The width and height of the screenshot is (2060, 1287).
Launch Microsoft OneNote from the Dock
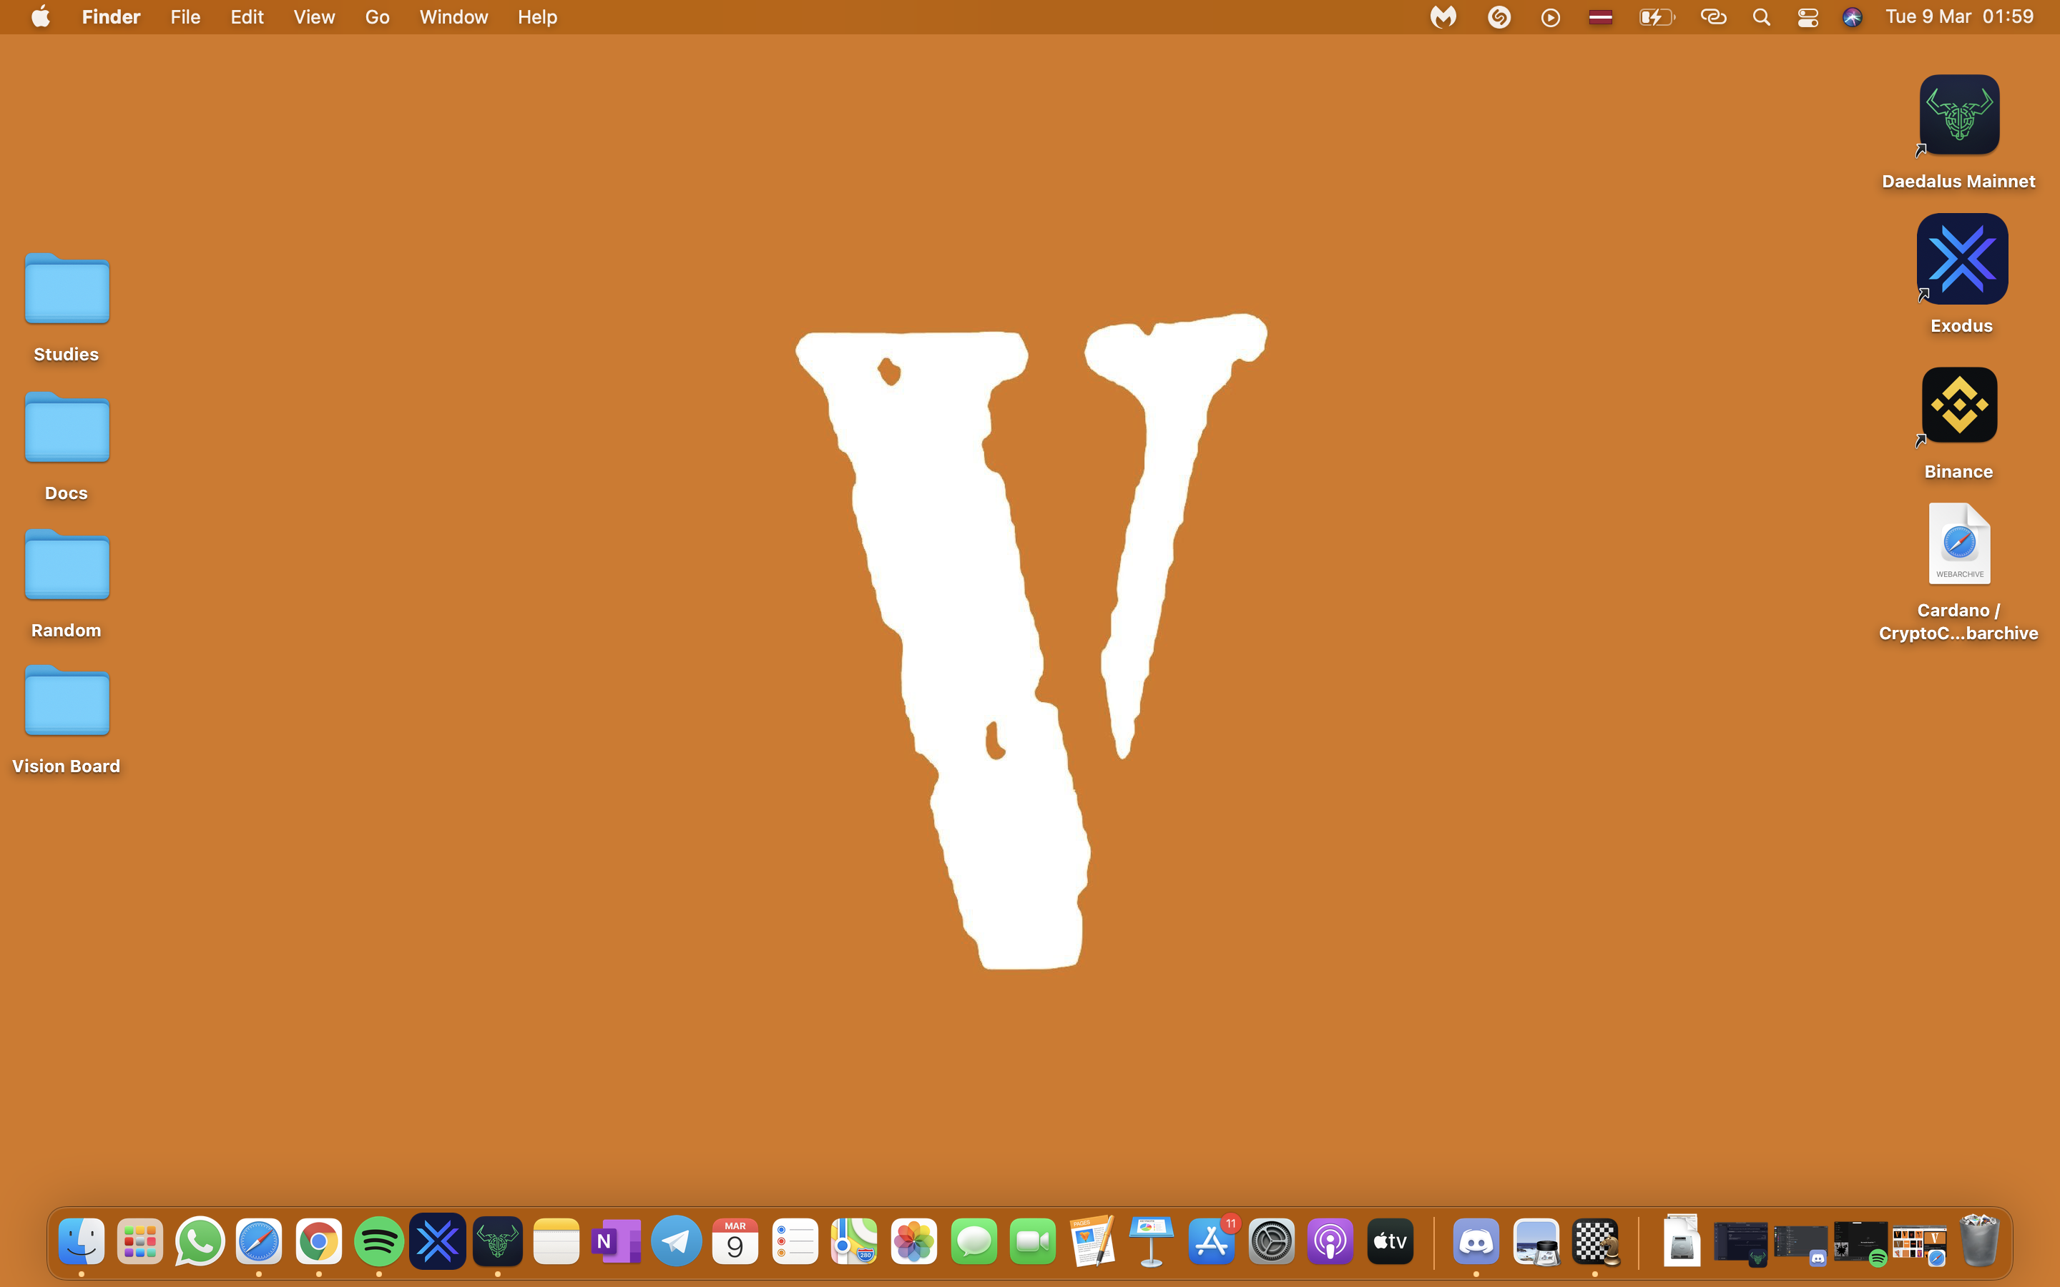(x=617, y=1242)
